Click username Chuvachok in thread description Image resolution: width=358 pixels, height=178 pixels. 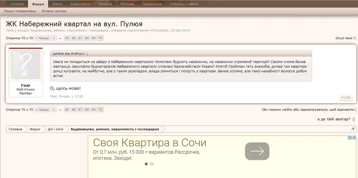tap(160, 30)
